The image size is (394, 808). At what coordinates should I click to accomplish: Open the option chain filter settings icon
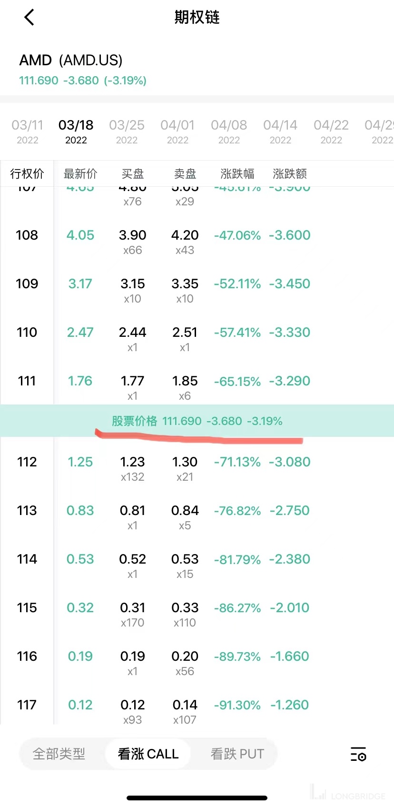[x=358, y=754]
